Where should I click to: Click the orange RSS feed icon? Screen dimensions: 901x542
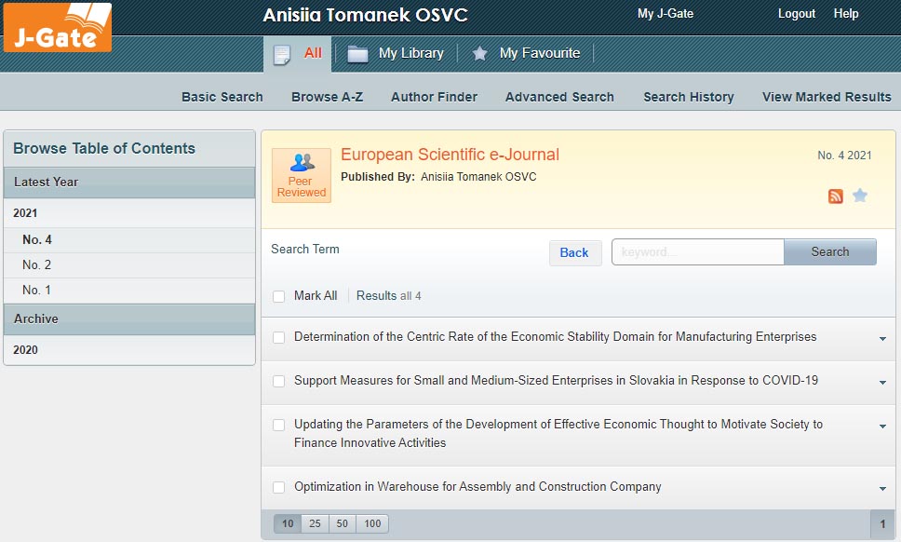tap(835, 196)
